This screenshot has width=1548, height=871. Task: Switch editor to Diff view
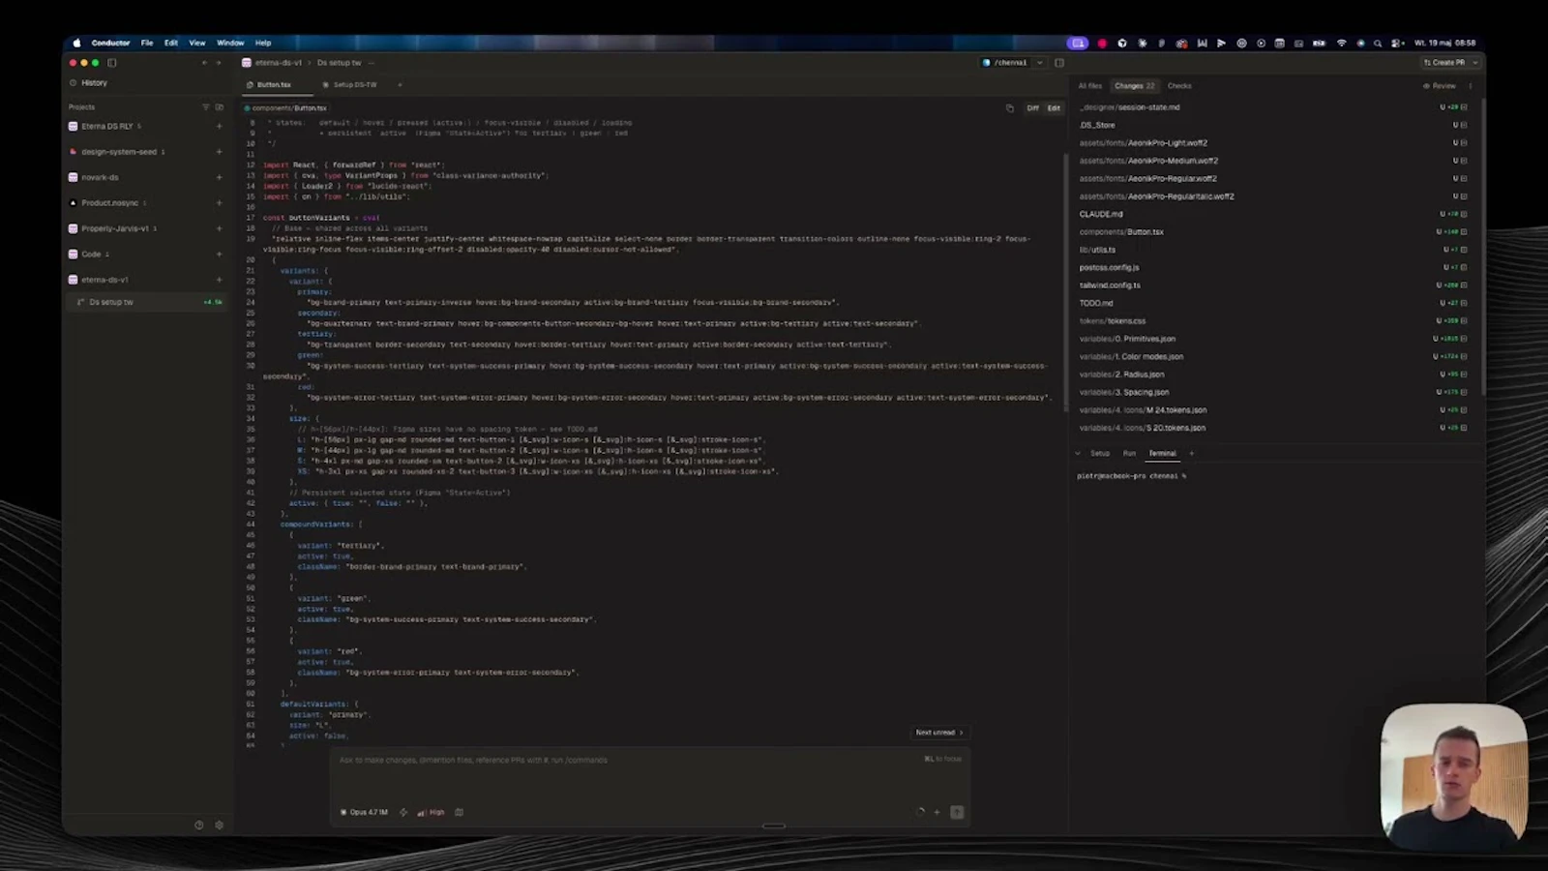point(1033,108)
